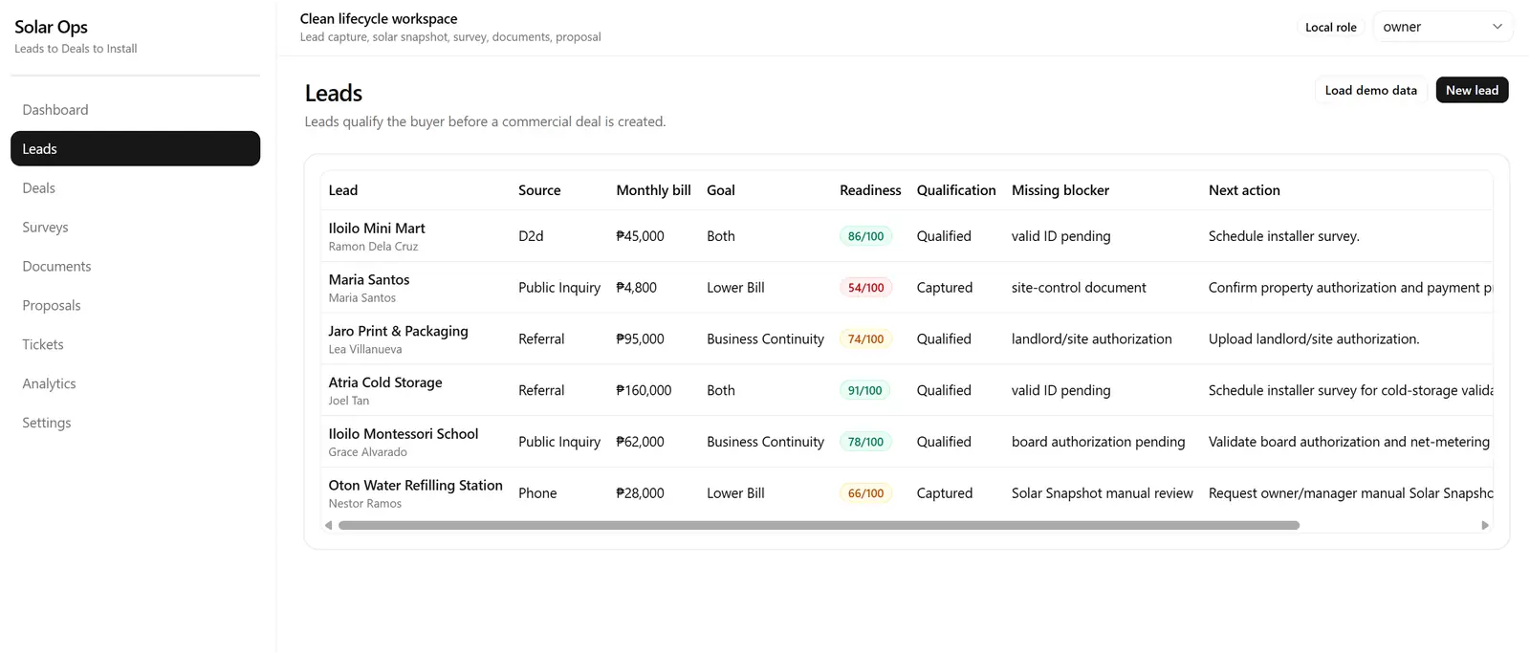The image size is (1530, 654).
Task: Click the 54/100 readiness badge
Action: (866, 288)
